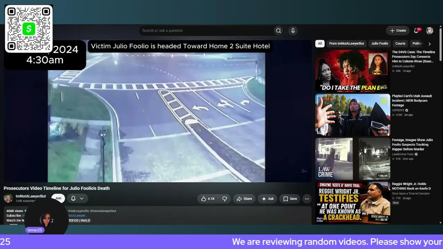Screen dimensions: 443x249
Task: Click the title 'Reggie Wright Jr. Holds NOTHING Back'
Action: pos(411,186)
